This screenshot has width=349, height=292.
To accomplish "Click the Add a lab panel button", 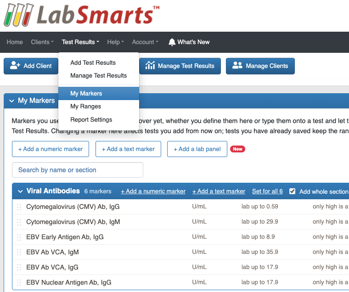I will pos(197,149).
